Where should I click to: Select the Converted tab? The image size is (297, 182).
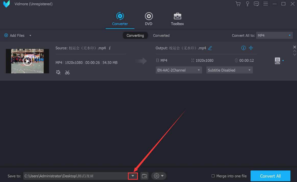point(161,36)
